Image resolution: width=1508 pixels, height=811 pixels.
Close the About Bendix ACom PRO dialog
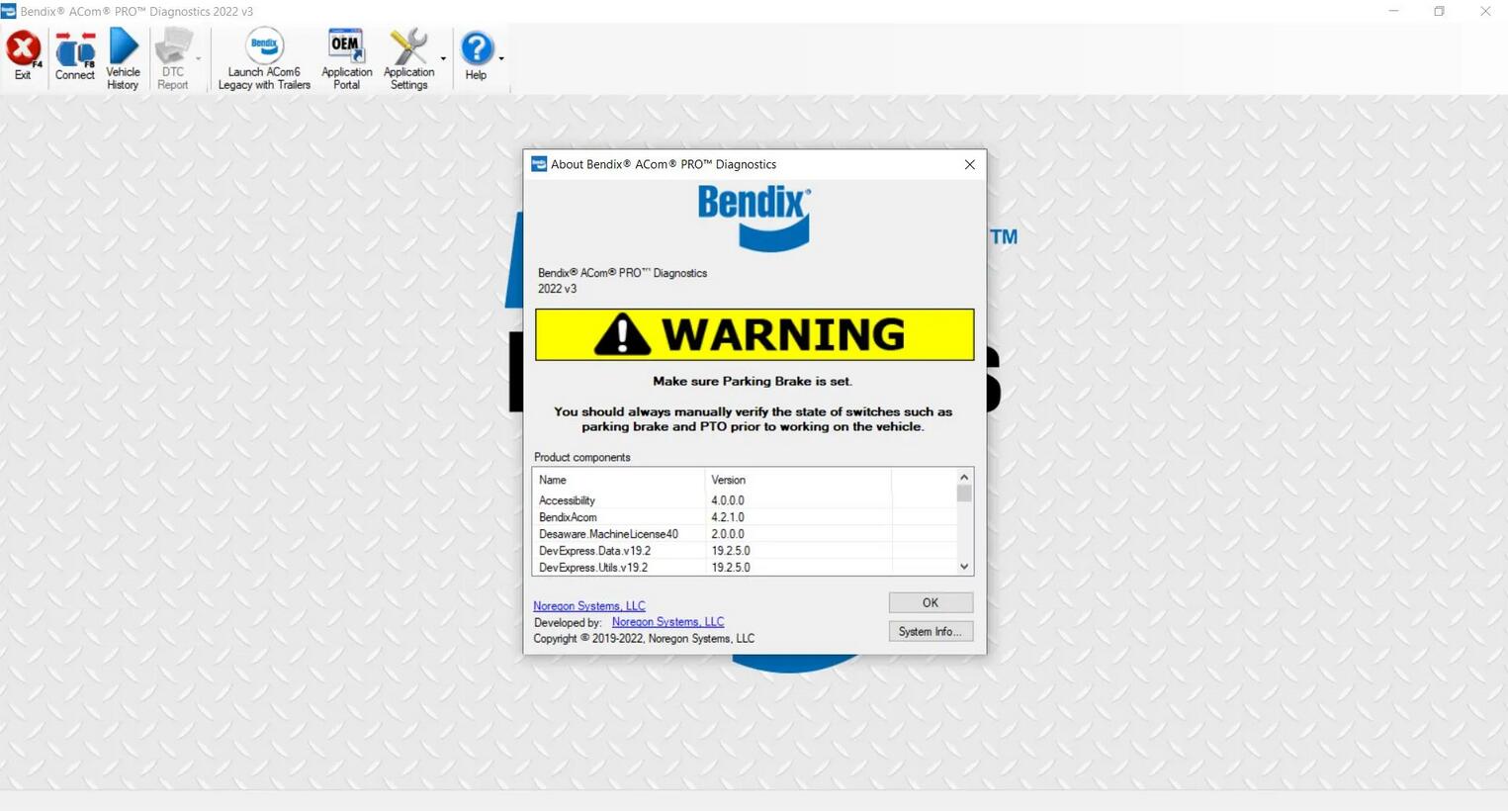(969, 164)
